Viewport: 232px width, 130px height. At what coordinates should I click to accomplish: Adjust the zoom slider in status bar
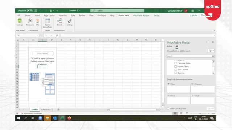click(200, 113)
